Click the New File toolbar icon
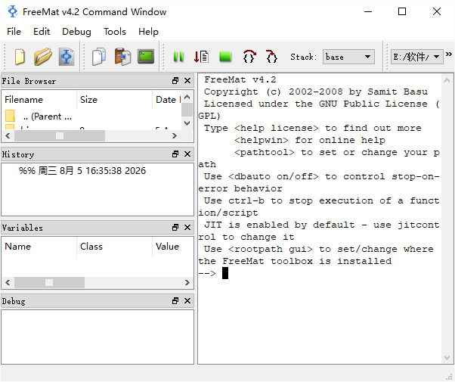 click(x=20, y=57)
